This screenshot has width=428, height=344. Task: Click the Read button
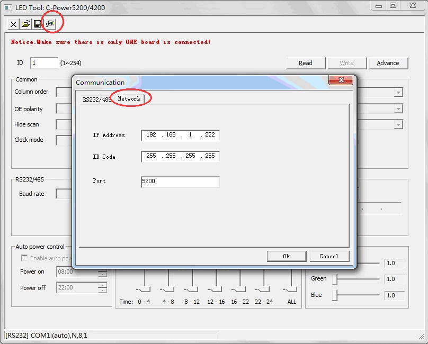305,63
